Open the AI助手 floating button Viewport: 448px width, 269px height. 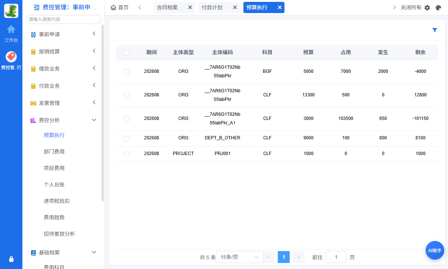tap(435, 250)
